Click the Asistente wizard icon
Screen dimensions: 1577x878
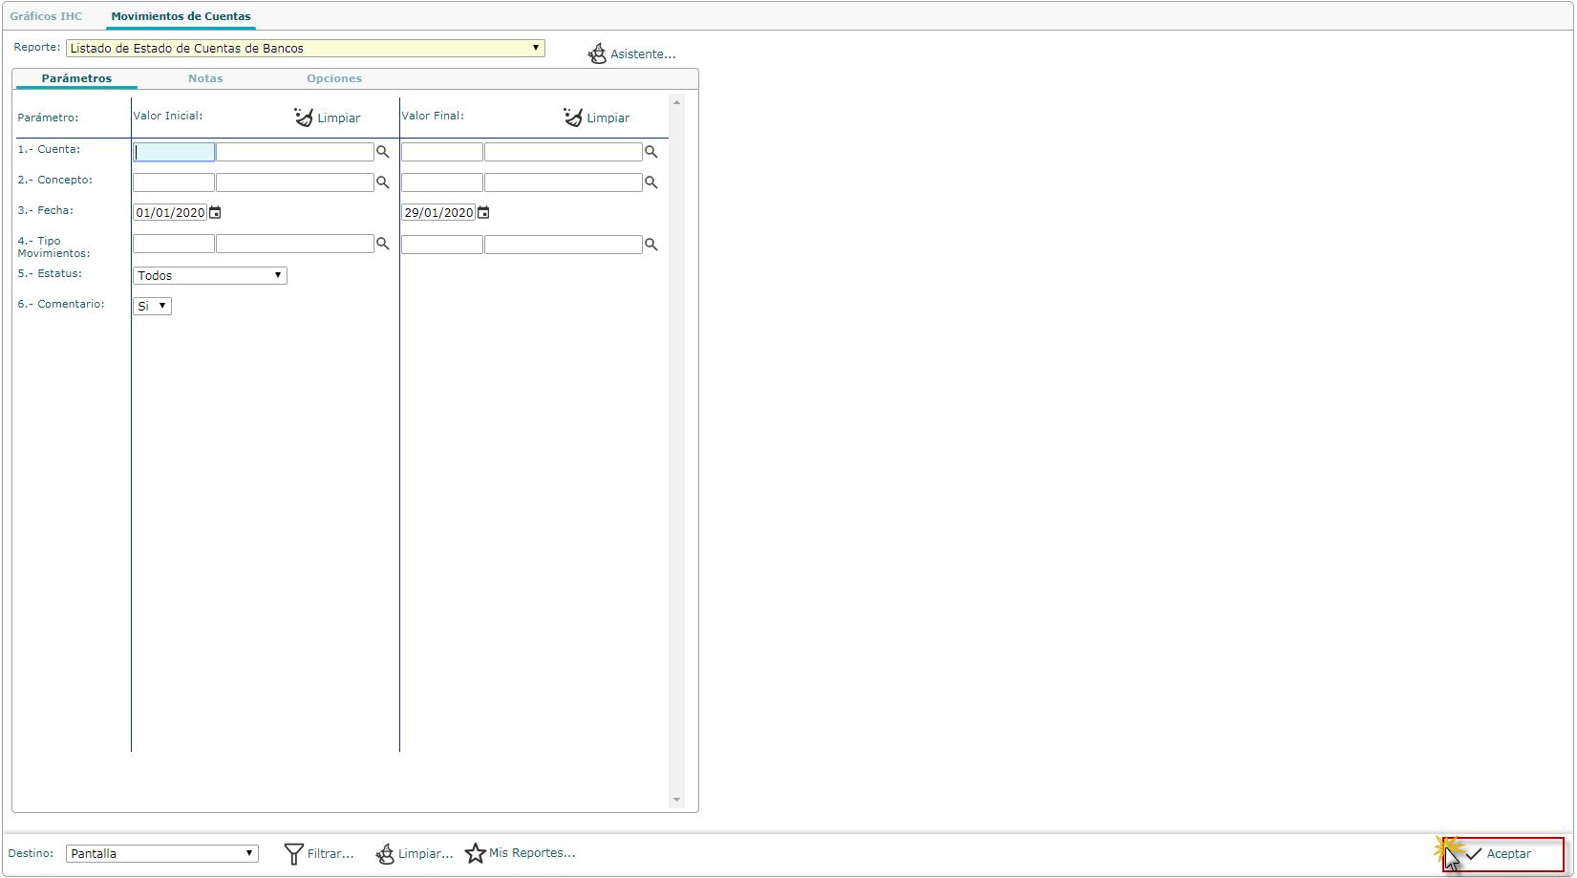click(597, 54)
